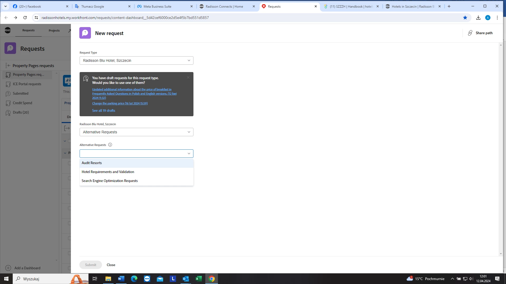Viewport: 506px width, 284px height.
Task: Choose Hotel Requirements and Validation option
Action: click(x=108, y=172)
